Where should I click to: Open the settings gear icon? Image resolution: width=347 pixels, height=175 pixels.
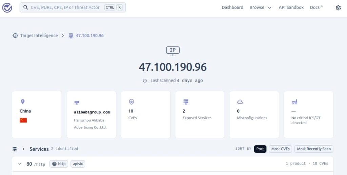(338, 8)
